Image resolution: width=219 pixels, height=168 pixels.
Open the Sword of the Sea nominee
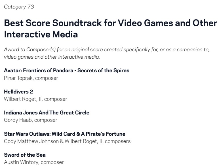coord(25,155)
